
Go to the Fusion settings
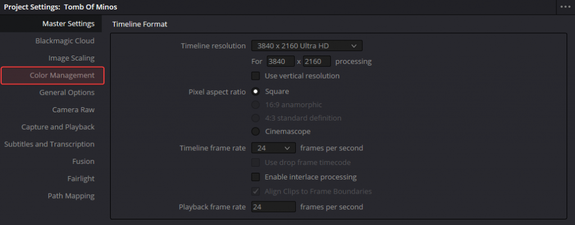click(82, 162)
